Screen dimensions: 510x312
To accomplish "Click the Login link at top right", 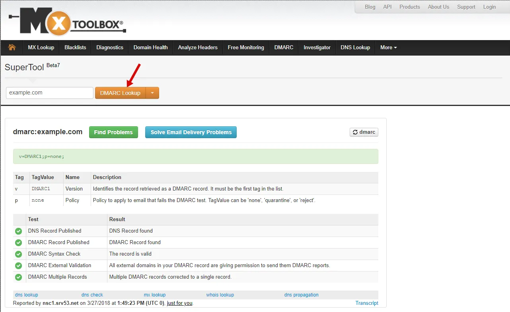I will pos(489,7).
